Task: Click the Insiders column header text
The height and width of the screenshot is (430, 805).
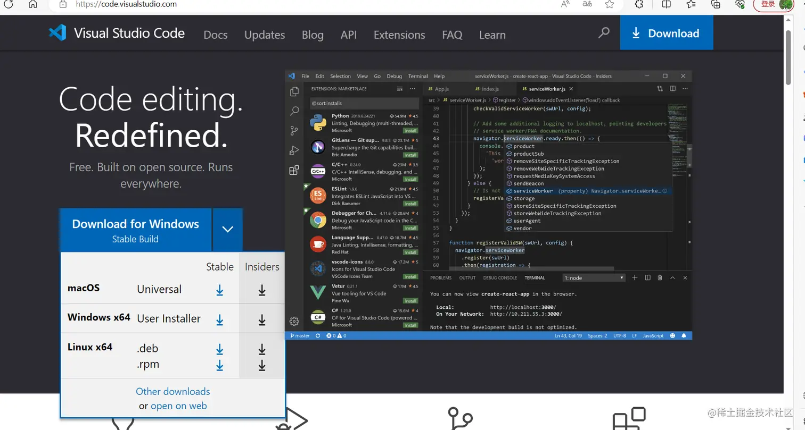Action: click(x=262, y=267)
